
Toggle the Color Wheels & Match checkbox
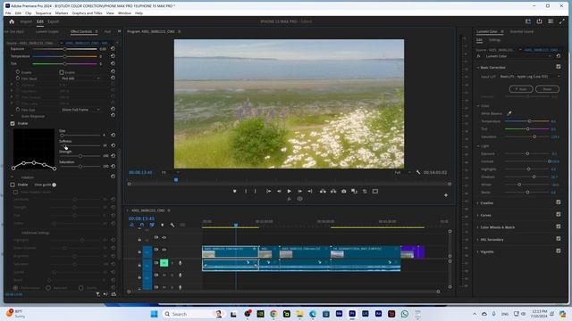558,226
